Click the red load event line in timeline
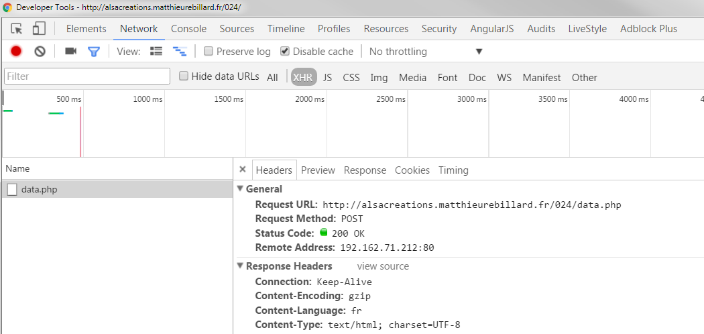 pyautogui.click(x=80, y=131)
